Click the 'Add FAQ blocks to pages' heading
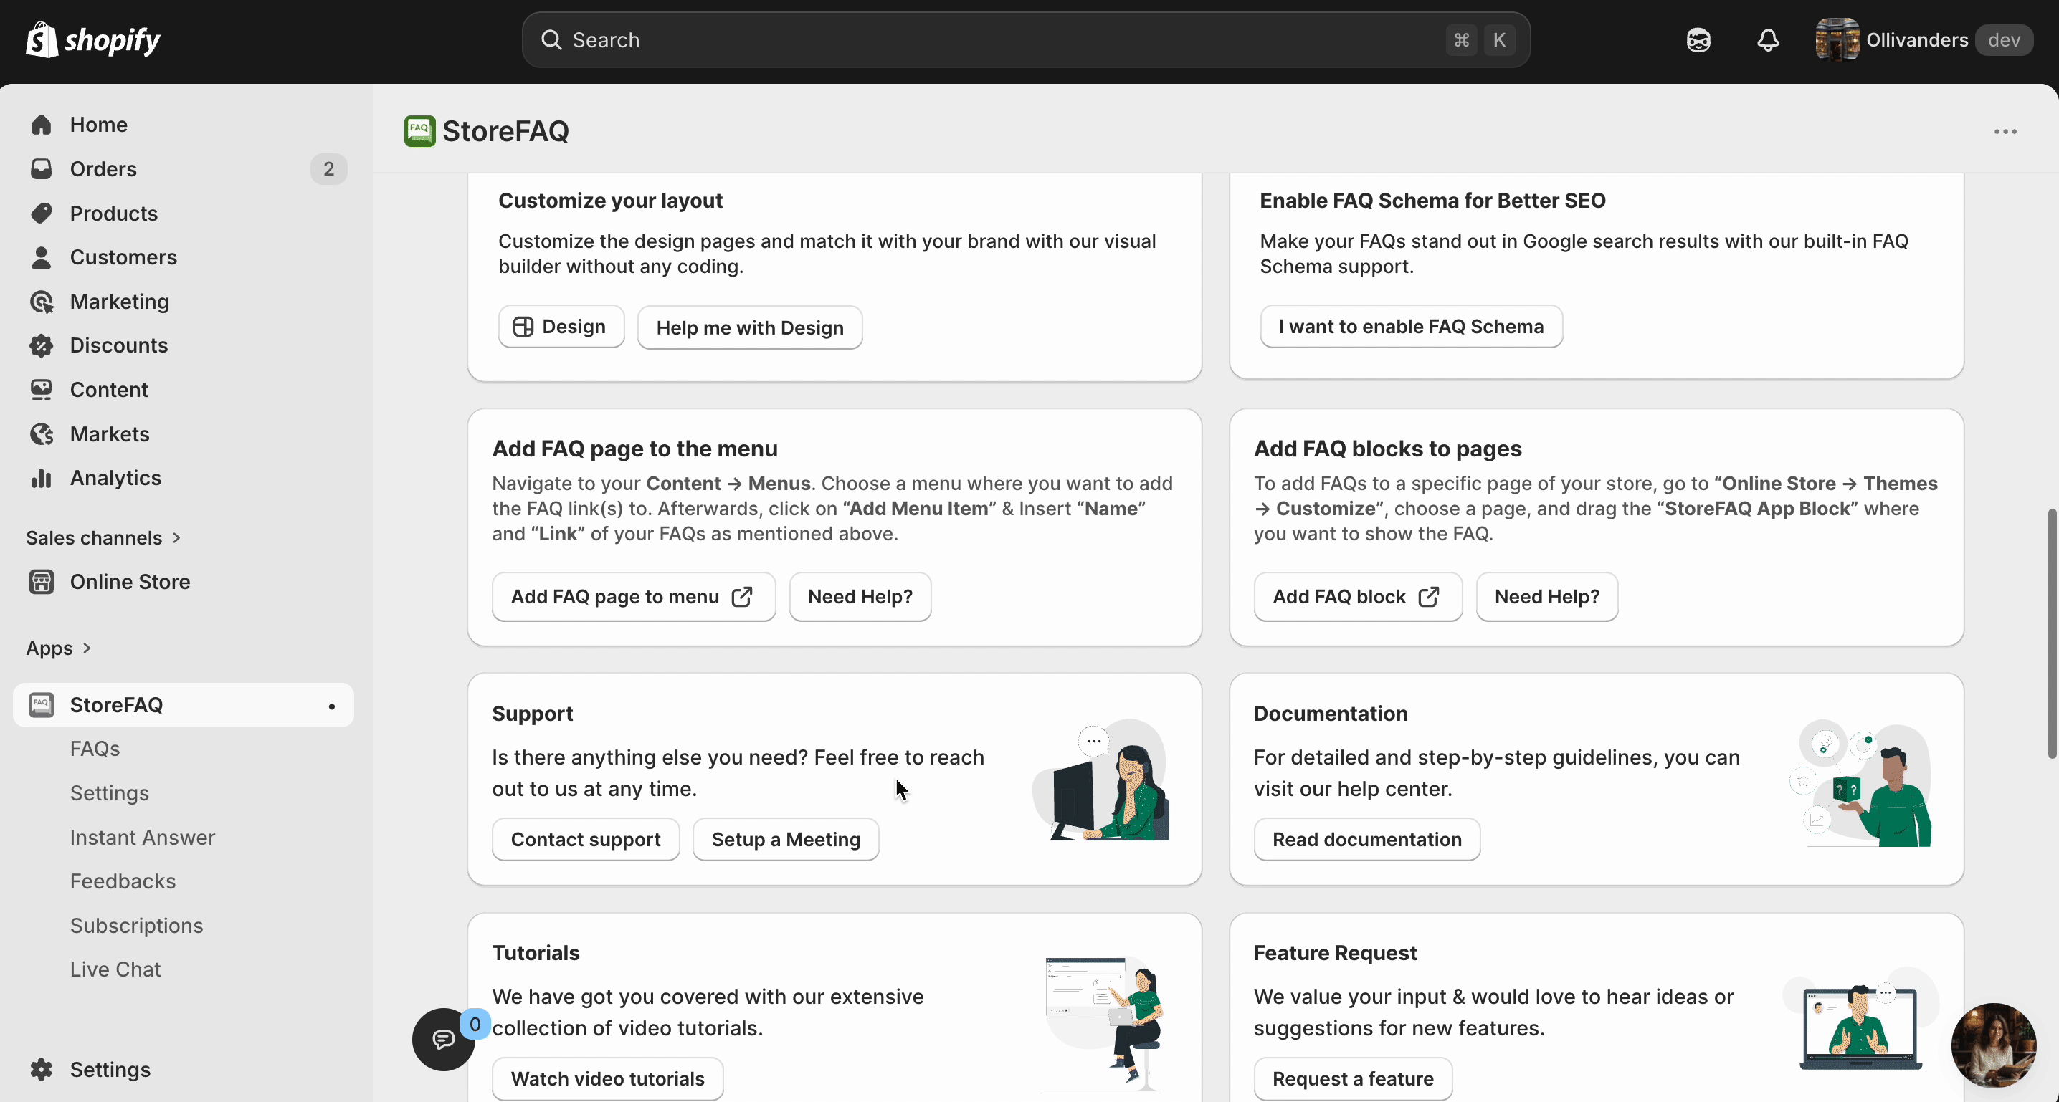This screenshot has width=2059, height=1102. click(x=1387, y=449)
